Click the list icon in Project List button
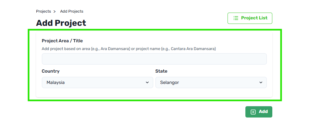The image size is (309, 133). (236, 18)
